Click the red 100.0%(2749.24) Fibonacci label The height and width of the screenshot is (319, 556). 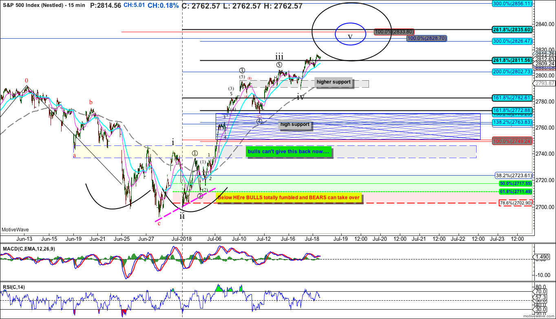coord(512,141)
